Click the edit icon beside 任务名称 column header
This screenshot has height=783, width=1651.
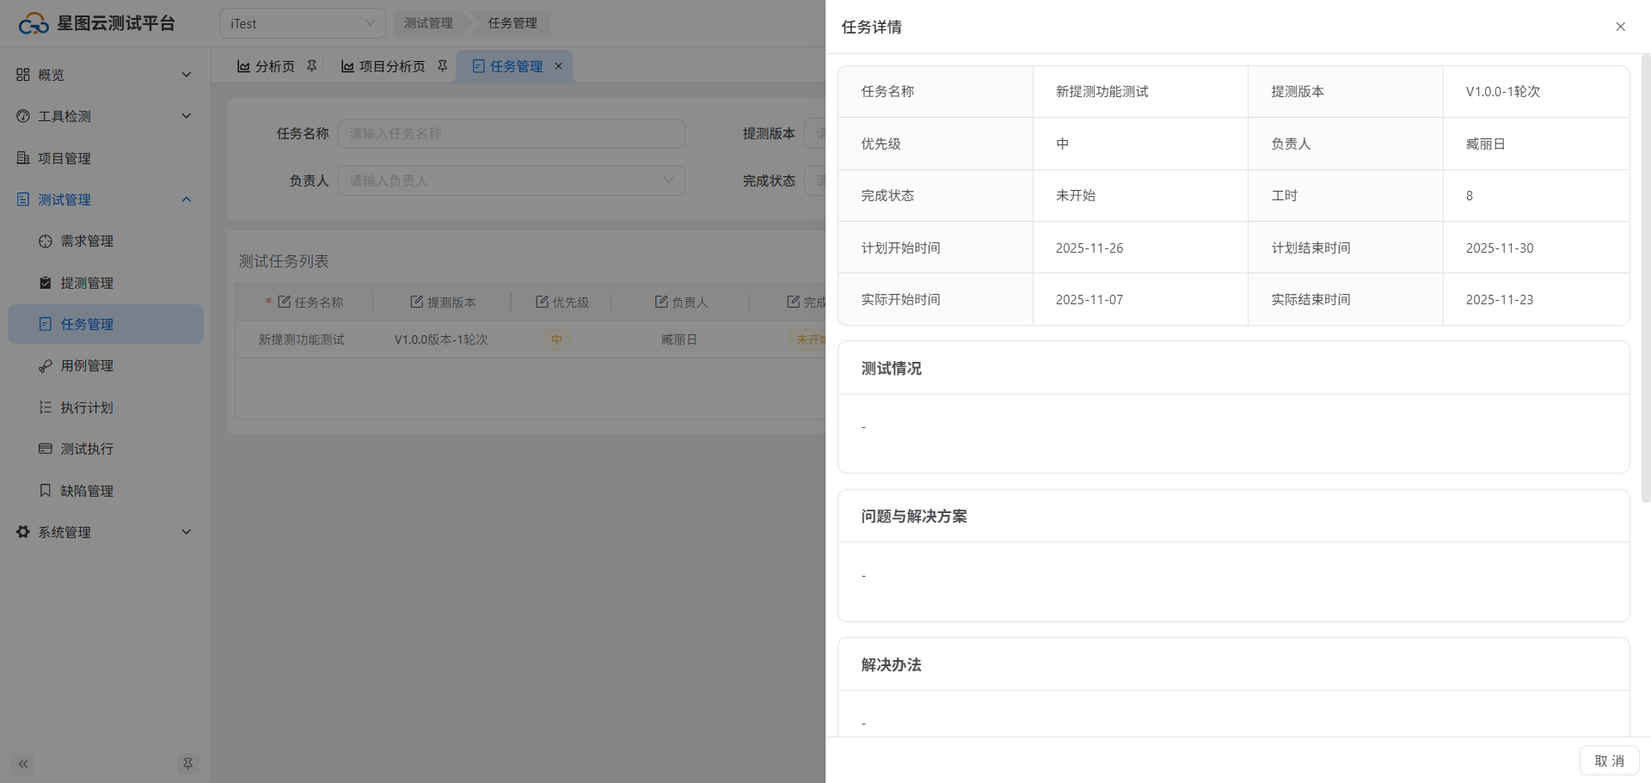[x=284, y=302]
